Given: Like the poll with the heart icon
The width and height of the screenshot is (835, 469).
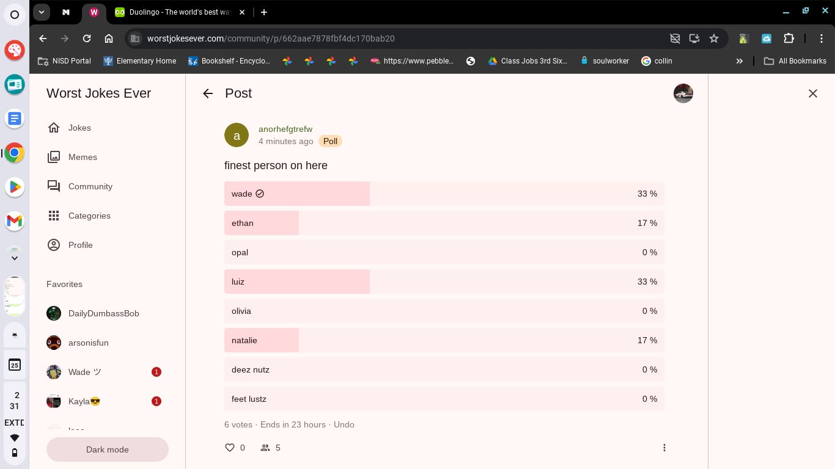Looking at the screenshot, I should tap(230, 448).
